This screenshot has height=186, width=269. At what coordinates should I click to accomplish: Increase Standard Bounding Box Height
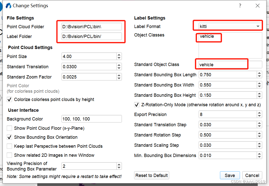[259, 93]
